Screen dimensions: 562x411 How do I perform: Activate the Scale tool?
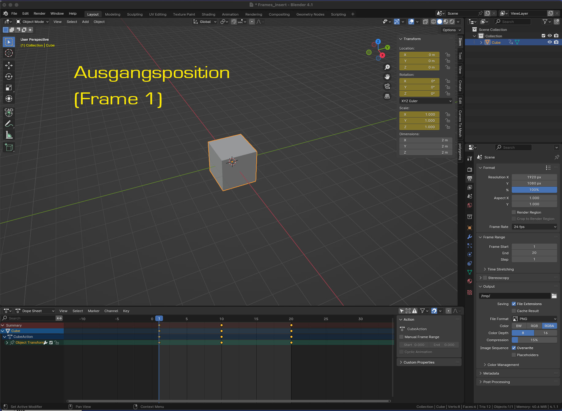pyautogui.click(x=9, y=88)
